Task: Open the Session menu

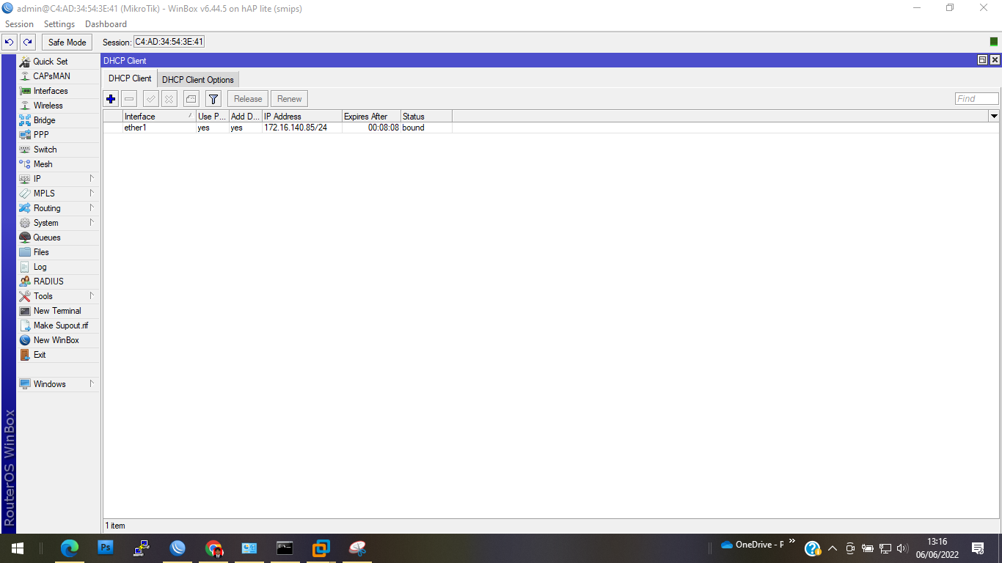Action: click(x=20, y=24)
